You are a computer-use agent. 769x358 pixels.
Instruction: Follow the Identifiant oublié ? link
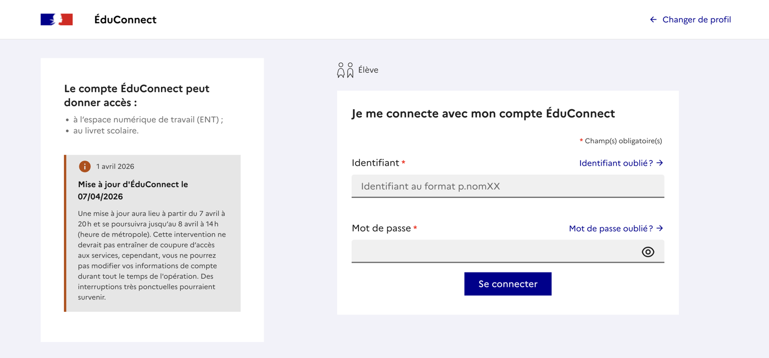pos(616,163)
